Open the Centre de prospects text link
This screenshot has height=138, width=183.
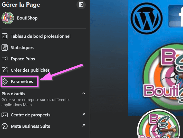(31, 115)
